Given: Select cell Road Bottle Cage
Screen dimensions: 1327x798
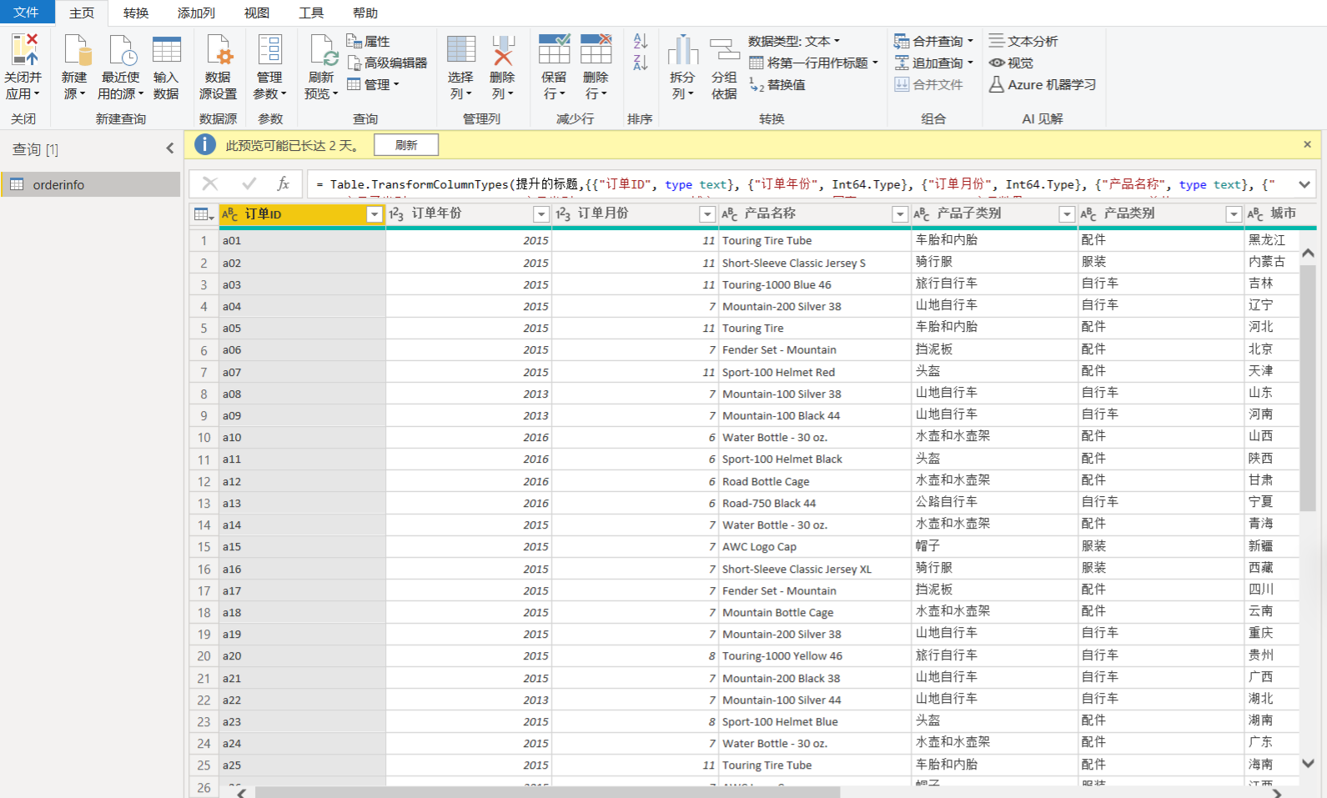Looking at the screenshot, I should 815,481.
